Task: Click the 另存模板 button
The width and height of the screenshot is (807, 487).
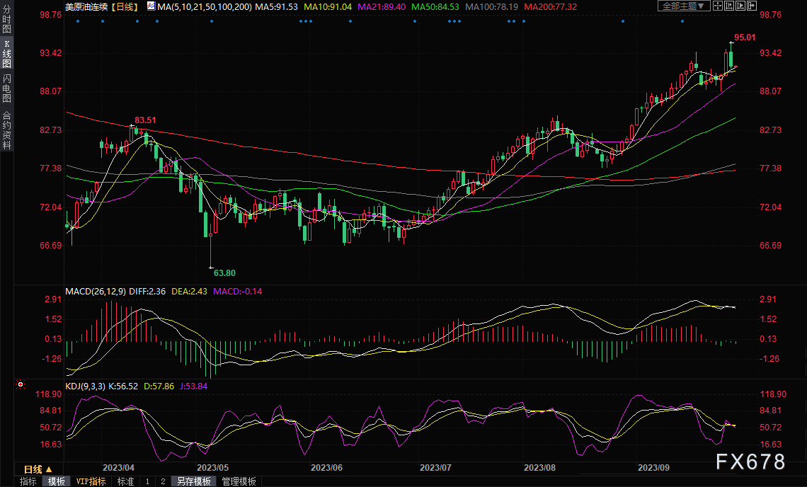Action: click(194, 481)
